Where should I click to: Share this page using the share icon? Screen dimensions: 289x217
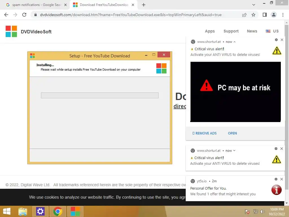[244, 15]
